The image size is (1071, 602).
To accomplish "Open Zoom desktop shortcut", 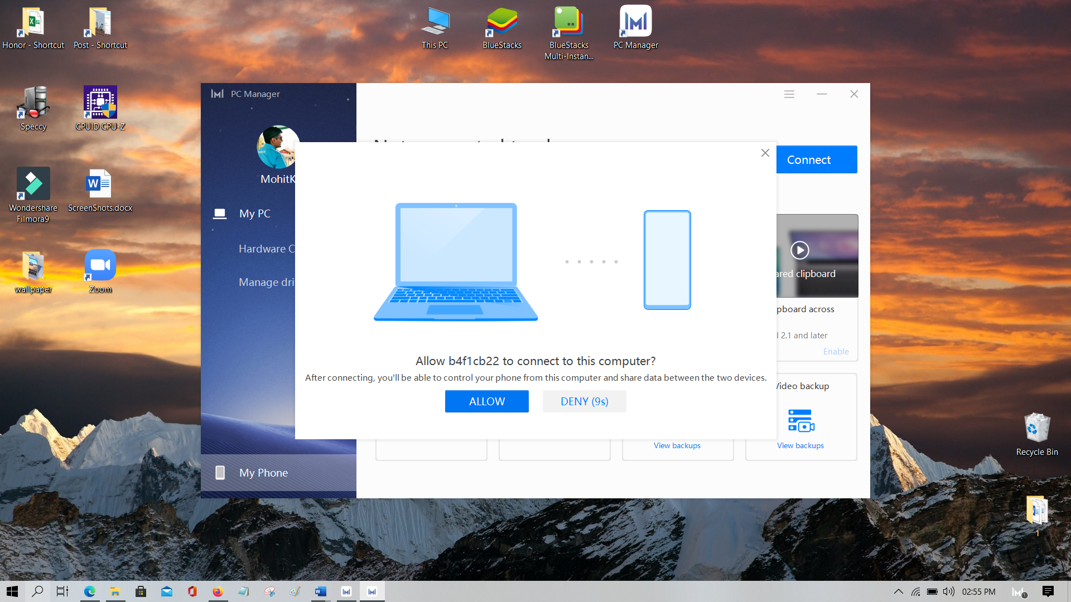I will click(100, 271).
